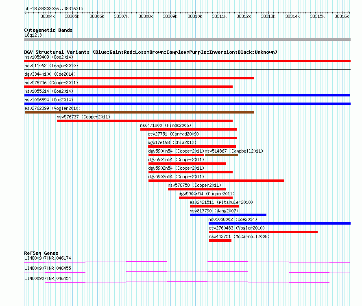Open nsv1056694 (Coe2014) label
Screen dimensions: 362x306
49,100
